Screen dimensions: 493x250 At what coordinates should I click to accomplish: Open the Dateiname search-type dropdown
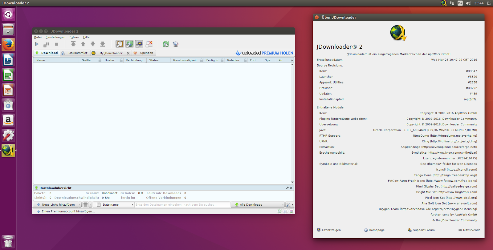114,205
